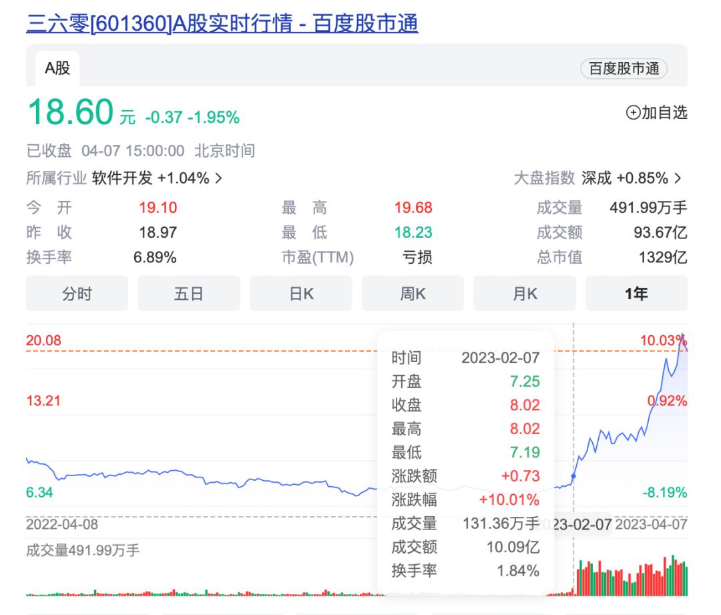Image resolution: width=721 pixels, height=615 pixels.
Task: Open the 月K monthly chart view
Action: click(x=525, y=293)
